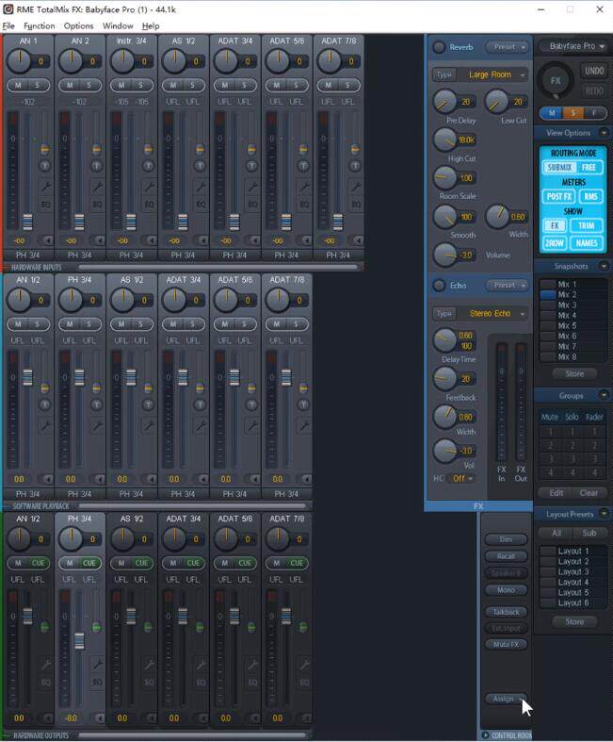Enable the Reverb power toggle
Image resolution: width=613 pixels, height=742 pixels.
(x=439, y=47)
